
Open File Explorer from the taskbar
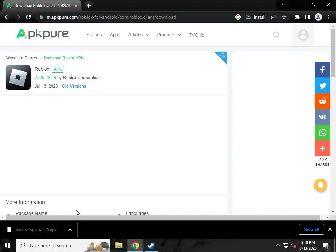pyautogui.click(x=119, y=245)
